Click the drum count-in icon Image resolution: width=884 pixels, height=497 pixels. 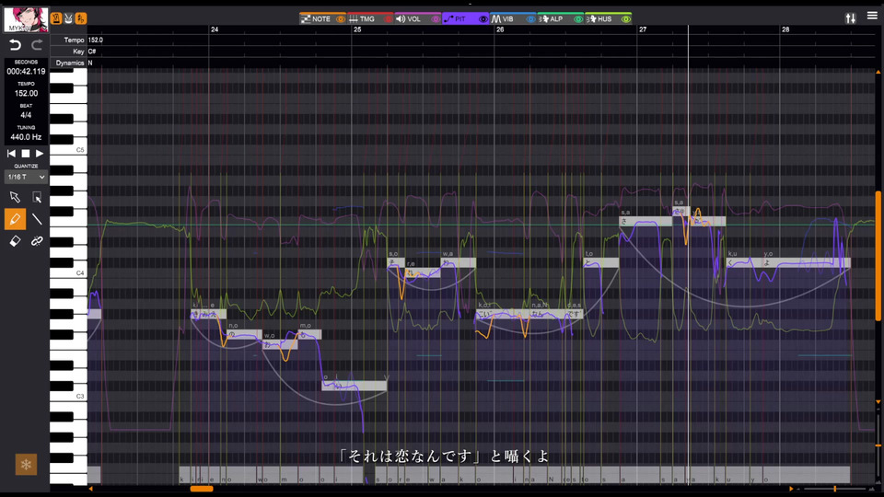pos(68,18)
